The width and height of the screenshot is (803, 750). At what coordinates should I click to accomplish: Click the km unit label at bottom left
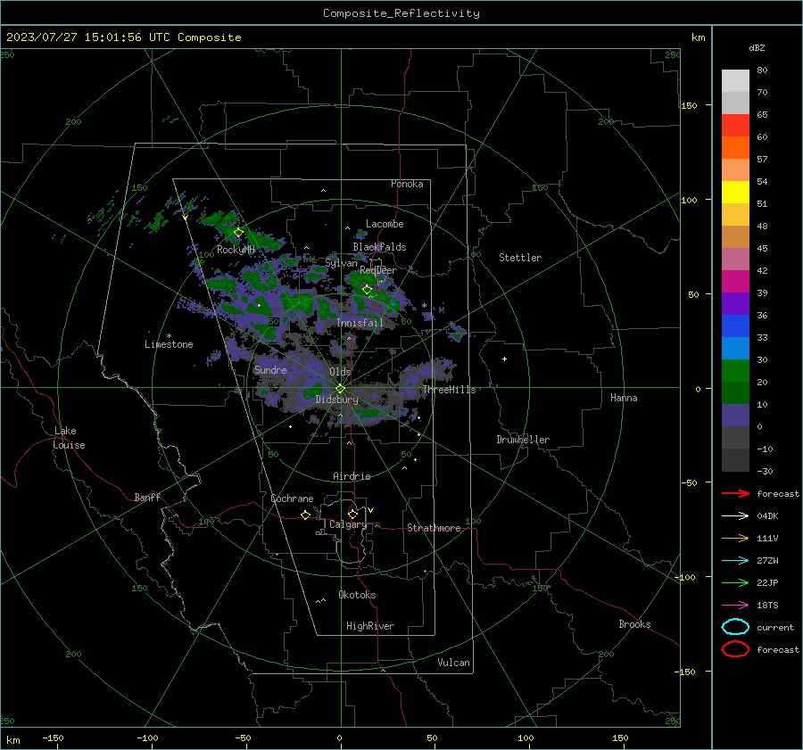pyautogui.click(x=12, y=740)
